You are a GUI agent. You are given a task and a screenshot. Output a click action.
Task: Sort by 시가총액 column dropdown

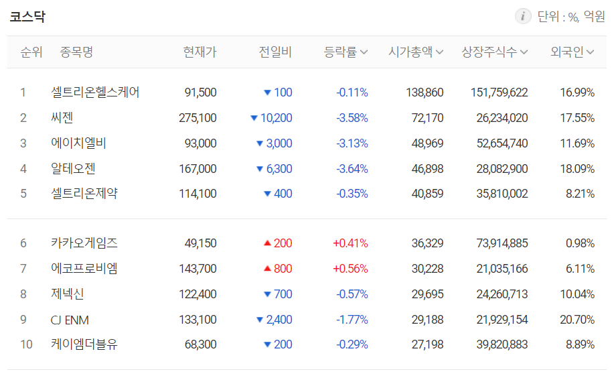pyautogui.click(x=416, y=52)
